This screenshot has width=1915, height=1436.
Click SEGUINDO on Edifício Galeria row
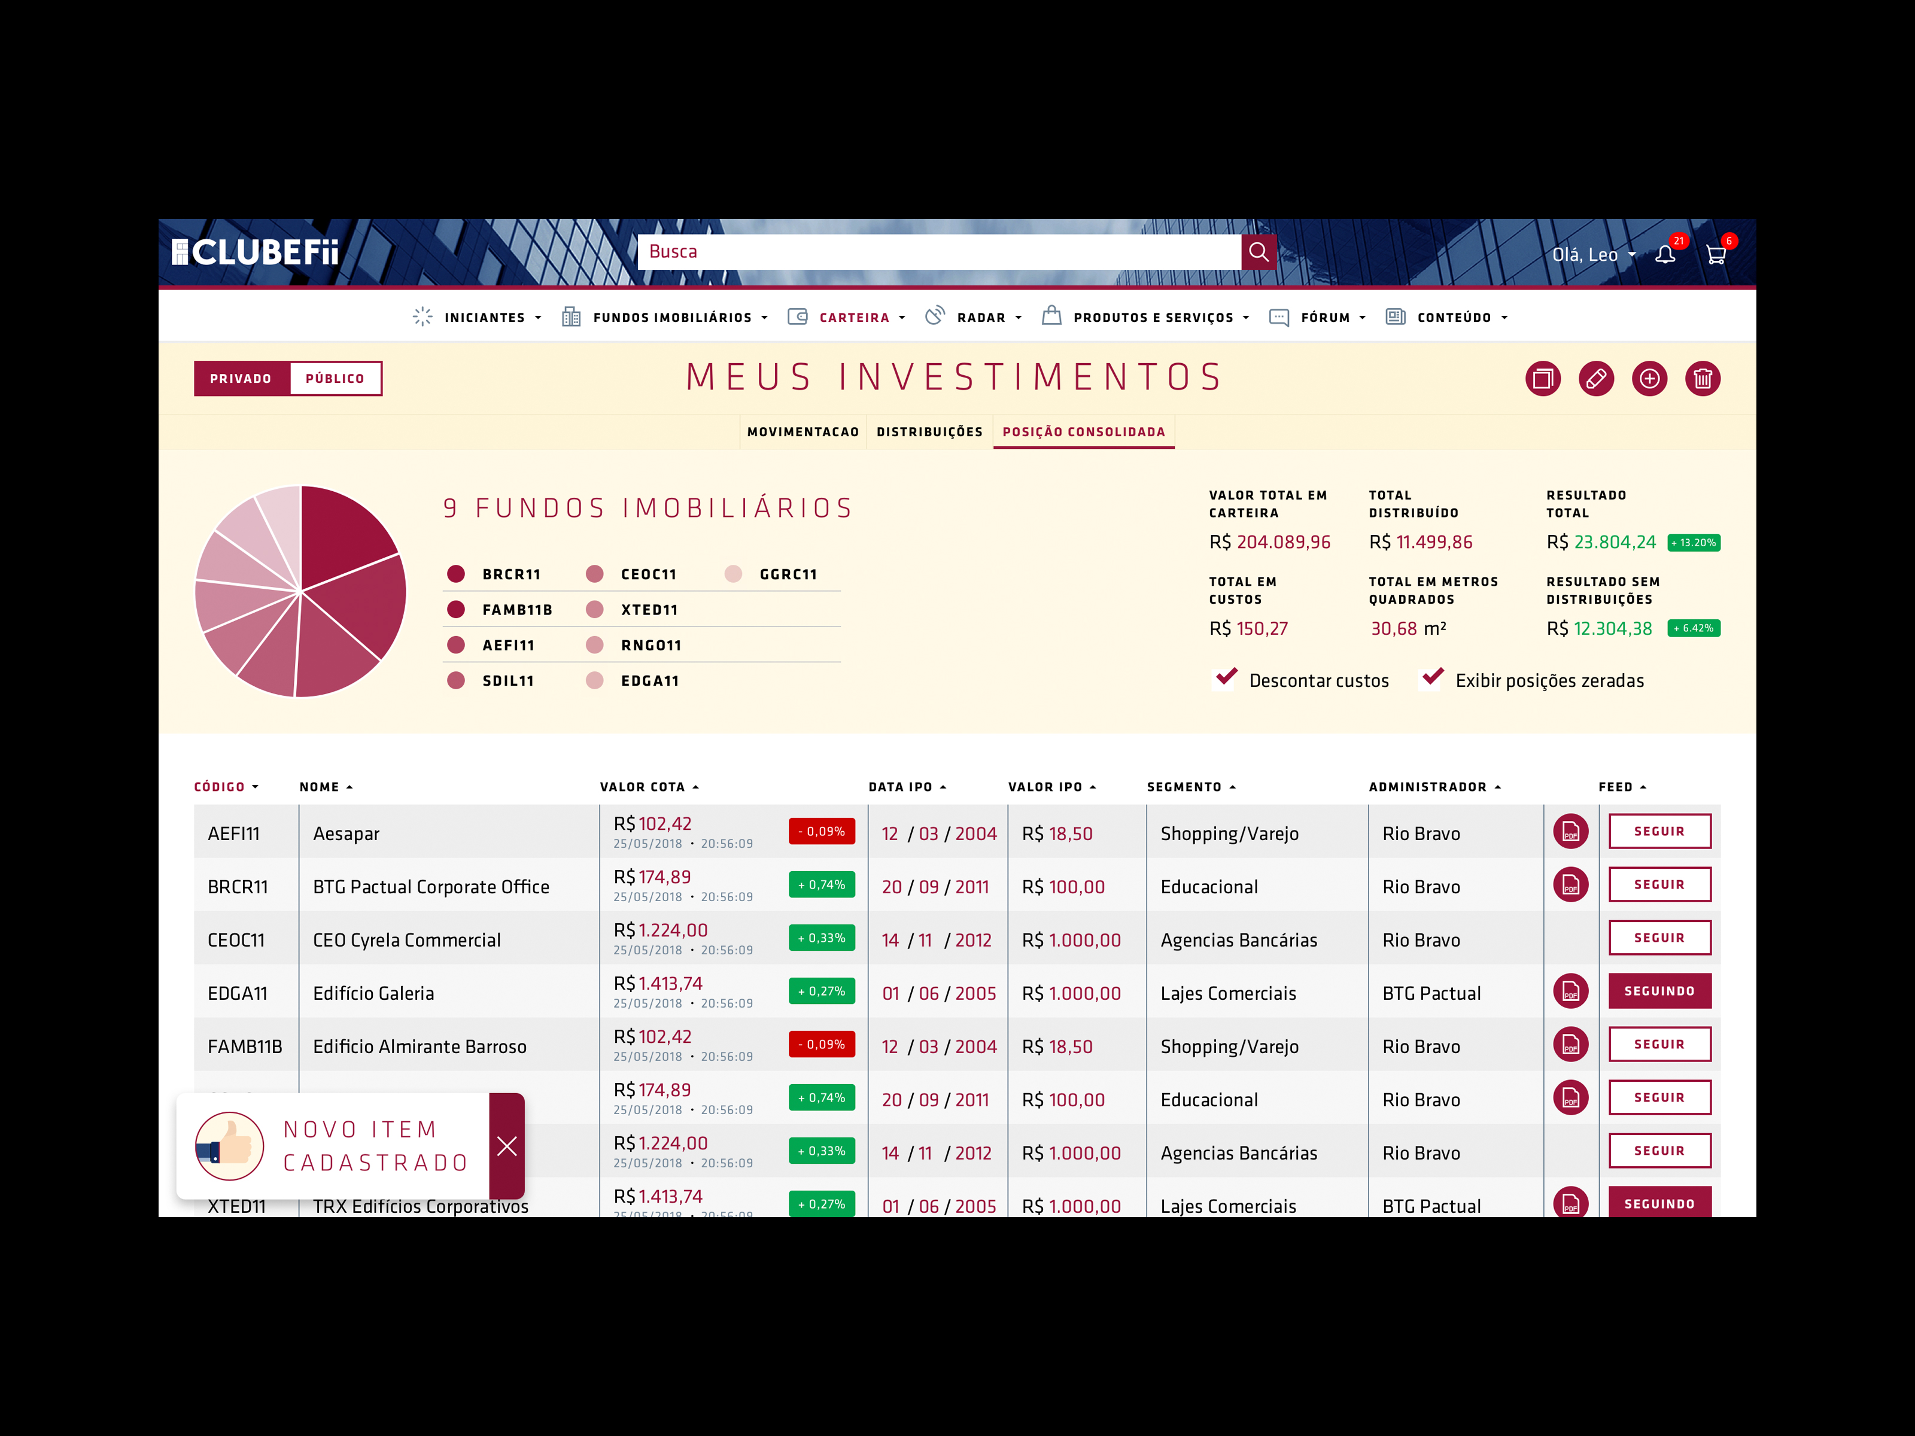[x=1659, y=990]
